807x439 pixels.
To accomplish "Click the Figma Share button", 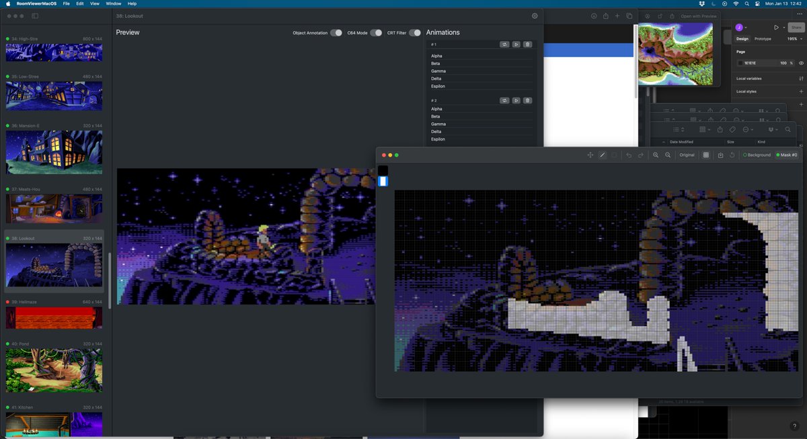I will 796,28.
